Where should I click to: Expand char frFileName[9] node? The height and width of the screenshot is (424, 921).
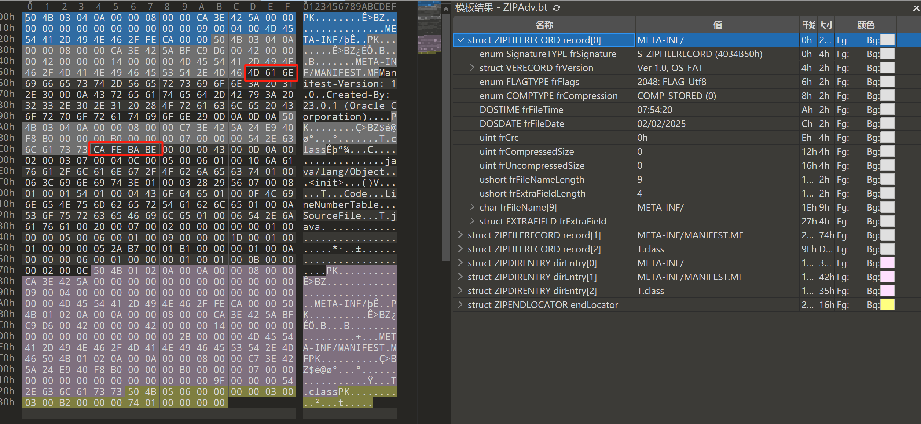tap(472, 207)
